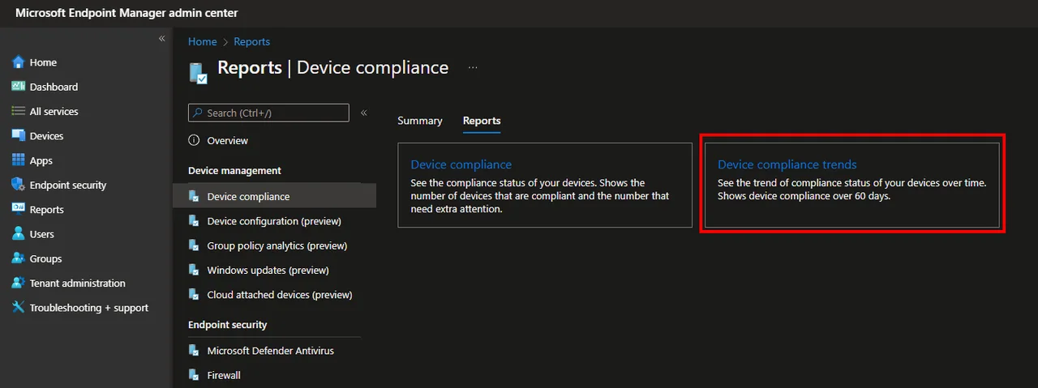This screenshot has width=1038, height=388.
Task: Click the icon beside Cloud attached devices (preview)
Action: pos(194,295)
